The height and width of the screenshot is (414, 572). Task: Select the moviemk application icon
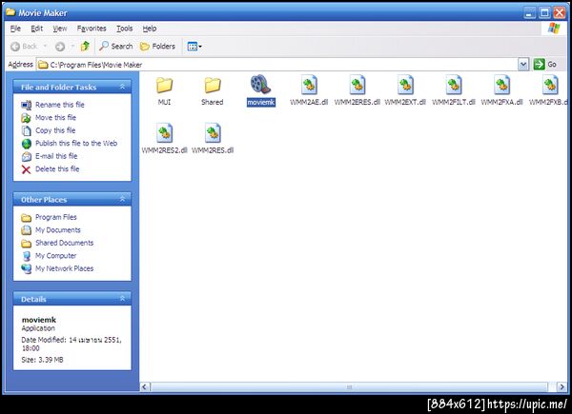(260, 85)
